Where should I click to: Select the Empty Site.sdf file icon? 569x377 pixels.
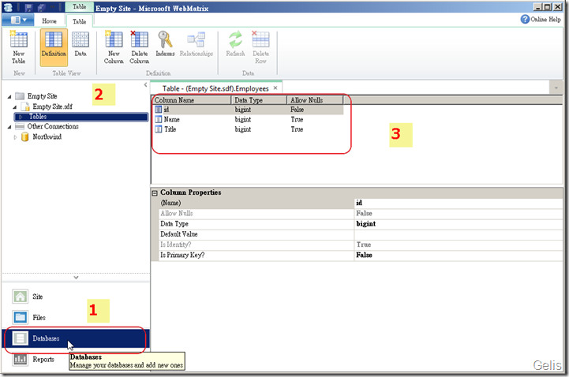pyautogui.click(x=25, y=106)
